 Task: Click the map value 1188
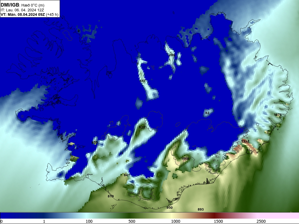tap(185, 159)
